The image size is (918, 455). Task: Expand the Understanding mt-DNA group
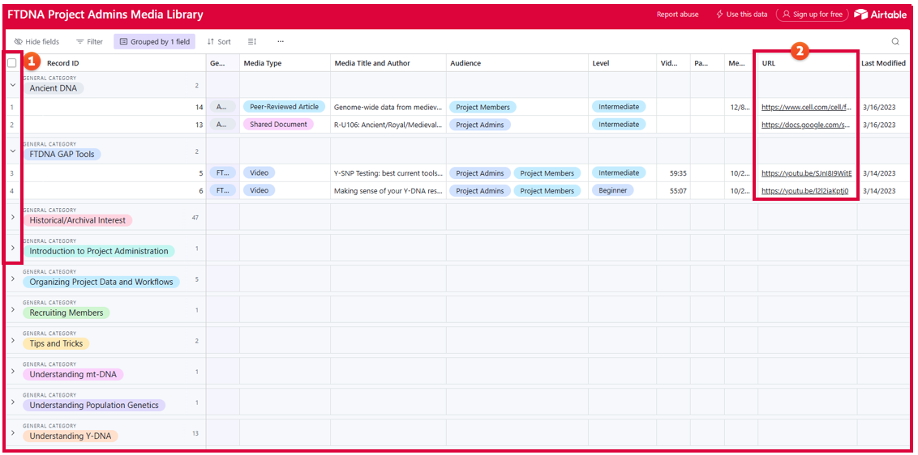coord(13,372)
